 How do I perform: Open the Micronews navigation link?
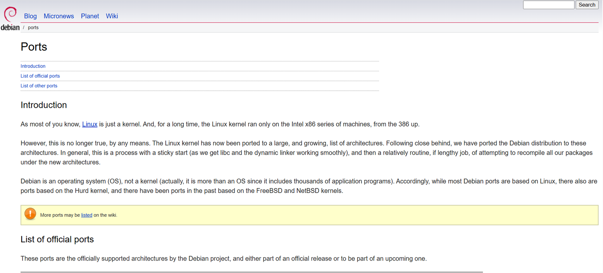point(59,16)
